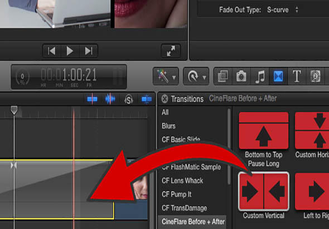Toggle audio skimming waveform button

(x=110, y=99)
